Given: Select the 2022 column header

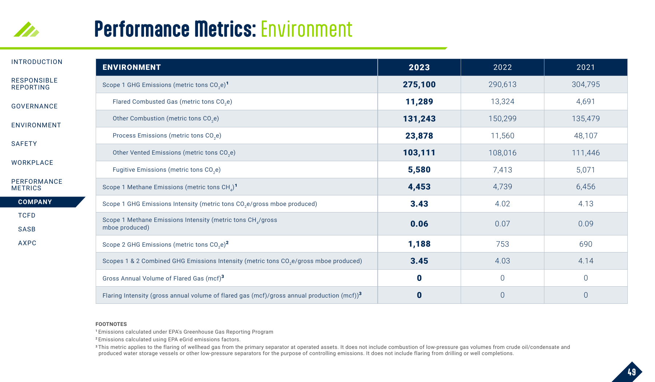Looking at the screenshot, I should click(503, 67).
